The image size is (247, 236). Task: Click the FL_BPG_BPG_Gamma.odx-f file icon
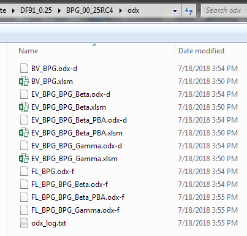[x=24, y=210]
